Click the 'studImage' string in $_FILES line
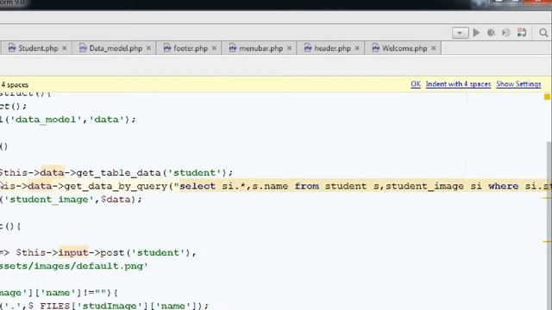Viewport: 552px width, 310px height. click(x=110, y=306)
